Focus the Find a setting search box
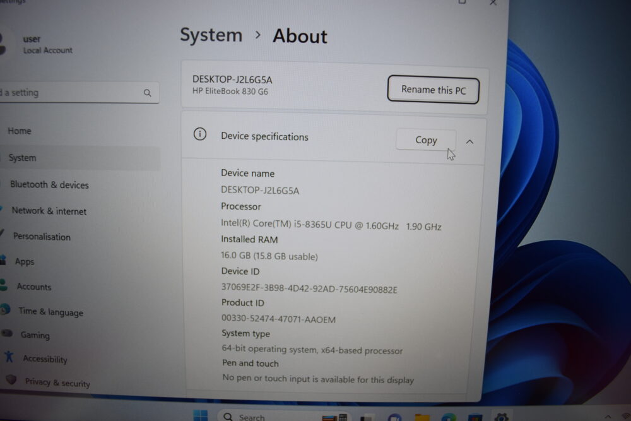631x421 pixels. (80, 93)
